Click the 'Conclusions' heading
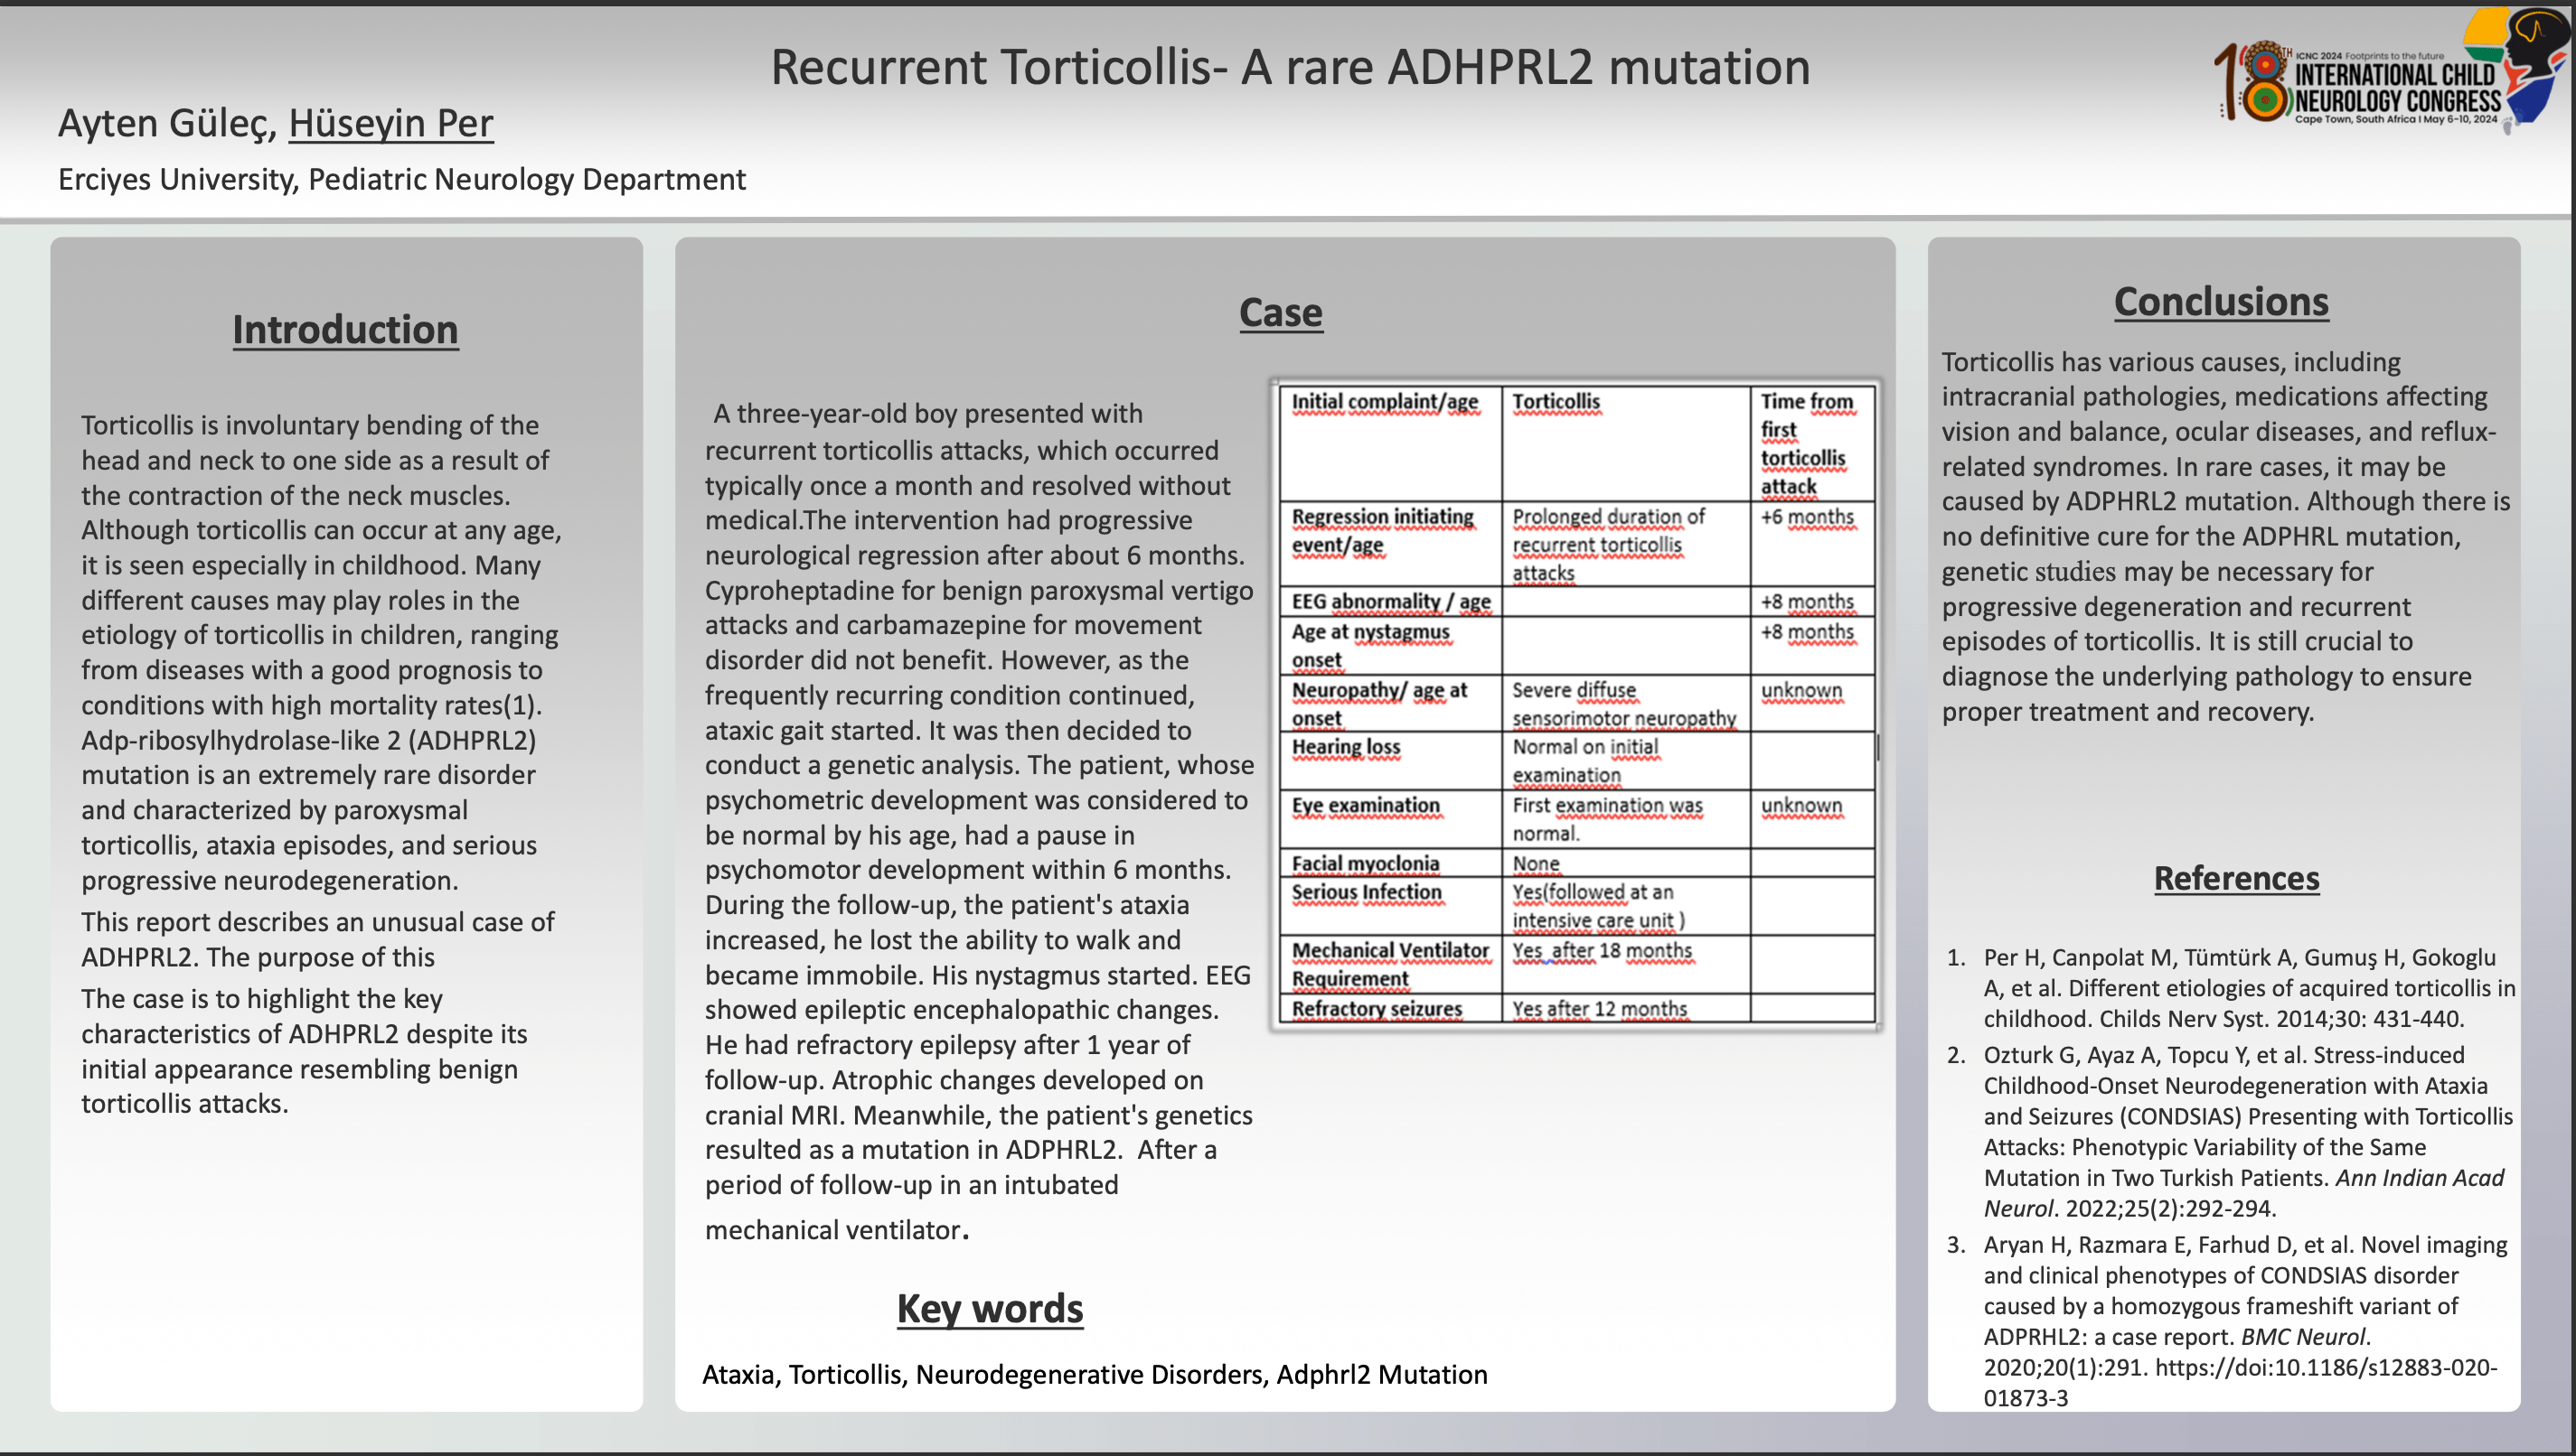This screenshot has width=2576, height=1456. point(2221,301)
